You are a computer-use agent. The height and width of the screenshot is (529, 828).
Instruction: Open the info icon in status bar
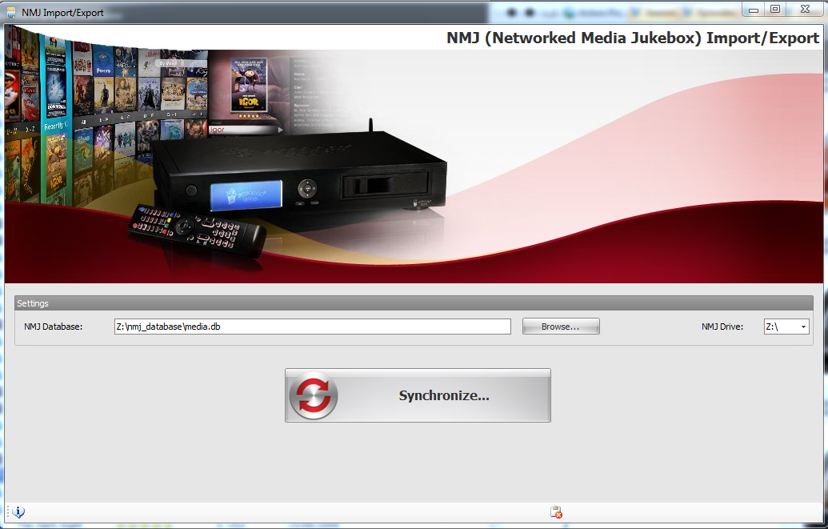[x=18, y=511]
